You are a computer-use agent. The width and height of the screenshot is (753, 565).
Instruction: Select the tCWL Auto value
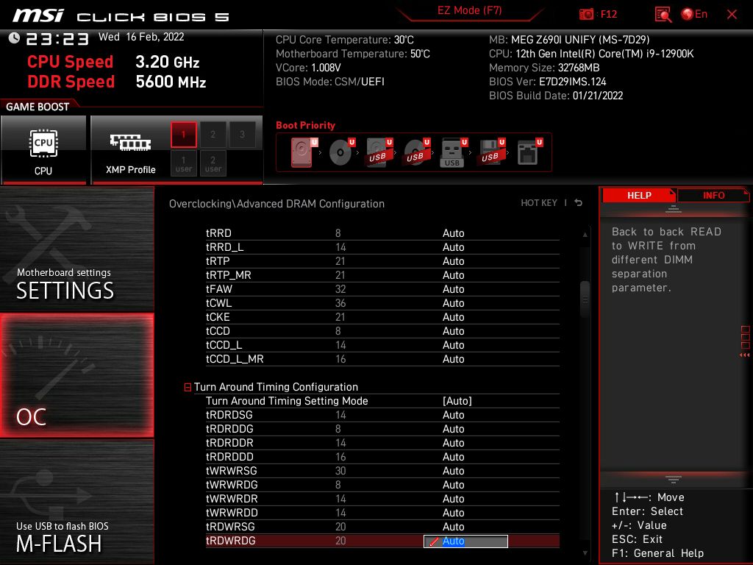point(453,303)
